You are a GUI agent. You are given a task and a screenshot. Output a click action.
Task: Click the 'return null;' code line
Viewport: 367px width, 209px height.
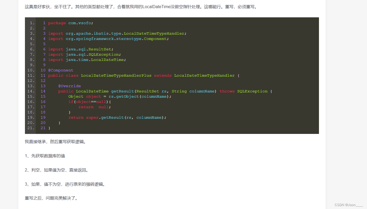pyautogui.click(x=95, y=107)
